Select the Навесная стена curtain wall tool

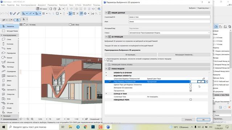coord(9,76)
